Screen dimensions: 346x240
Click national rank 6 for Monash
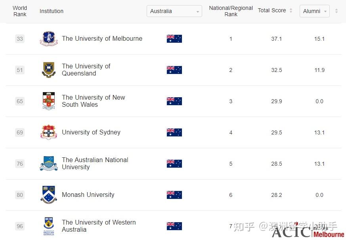tap(231, 195)
